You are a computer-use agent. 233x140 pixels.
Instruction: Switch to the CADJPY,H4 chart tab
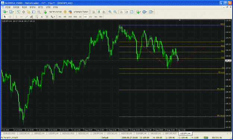coord(98,133)
